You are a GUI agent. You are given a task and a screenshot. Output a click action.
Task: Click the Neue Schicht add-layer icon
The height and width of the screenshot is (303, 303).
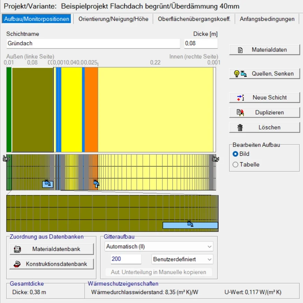(240, 98)
